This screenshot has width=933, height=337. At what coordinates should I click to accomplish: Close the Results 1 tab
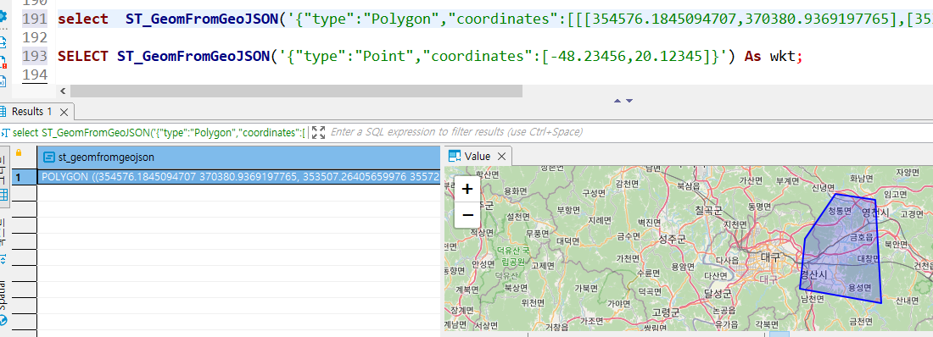tap(64, 112)
